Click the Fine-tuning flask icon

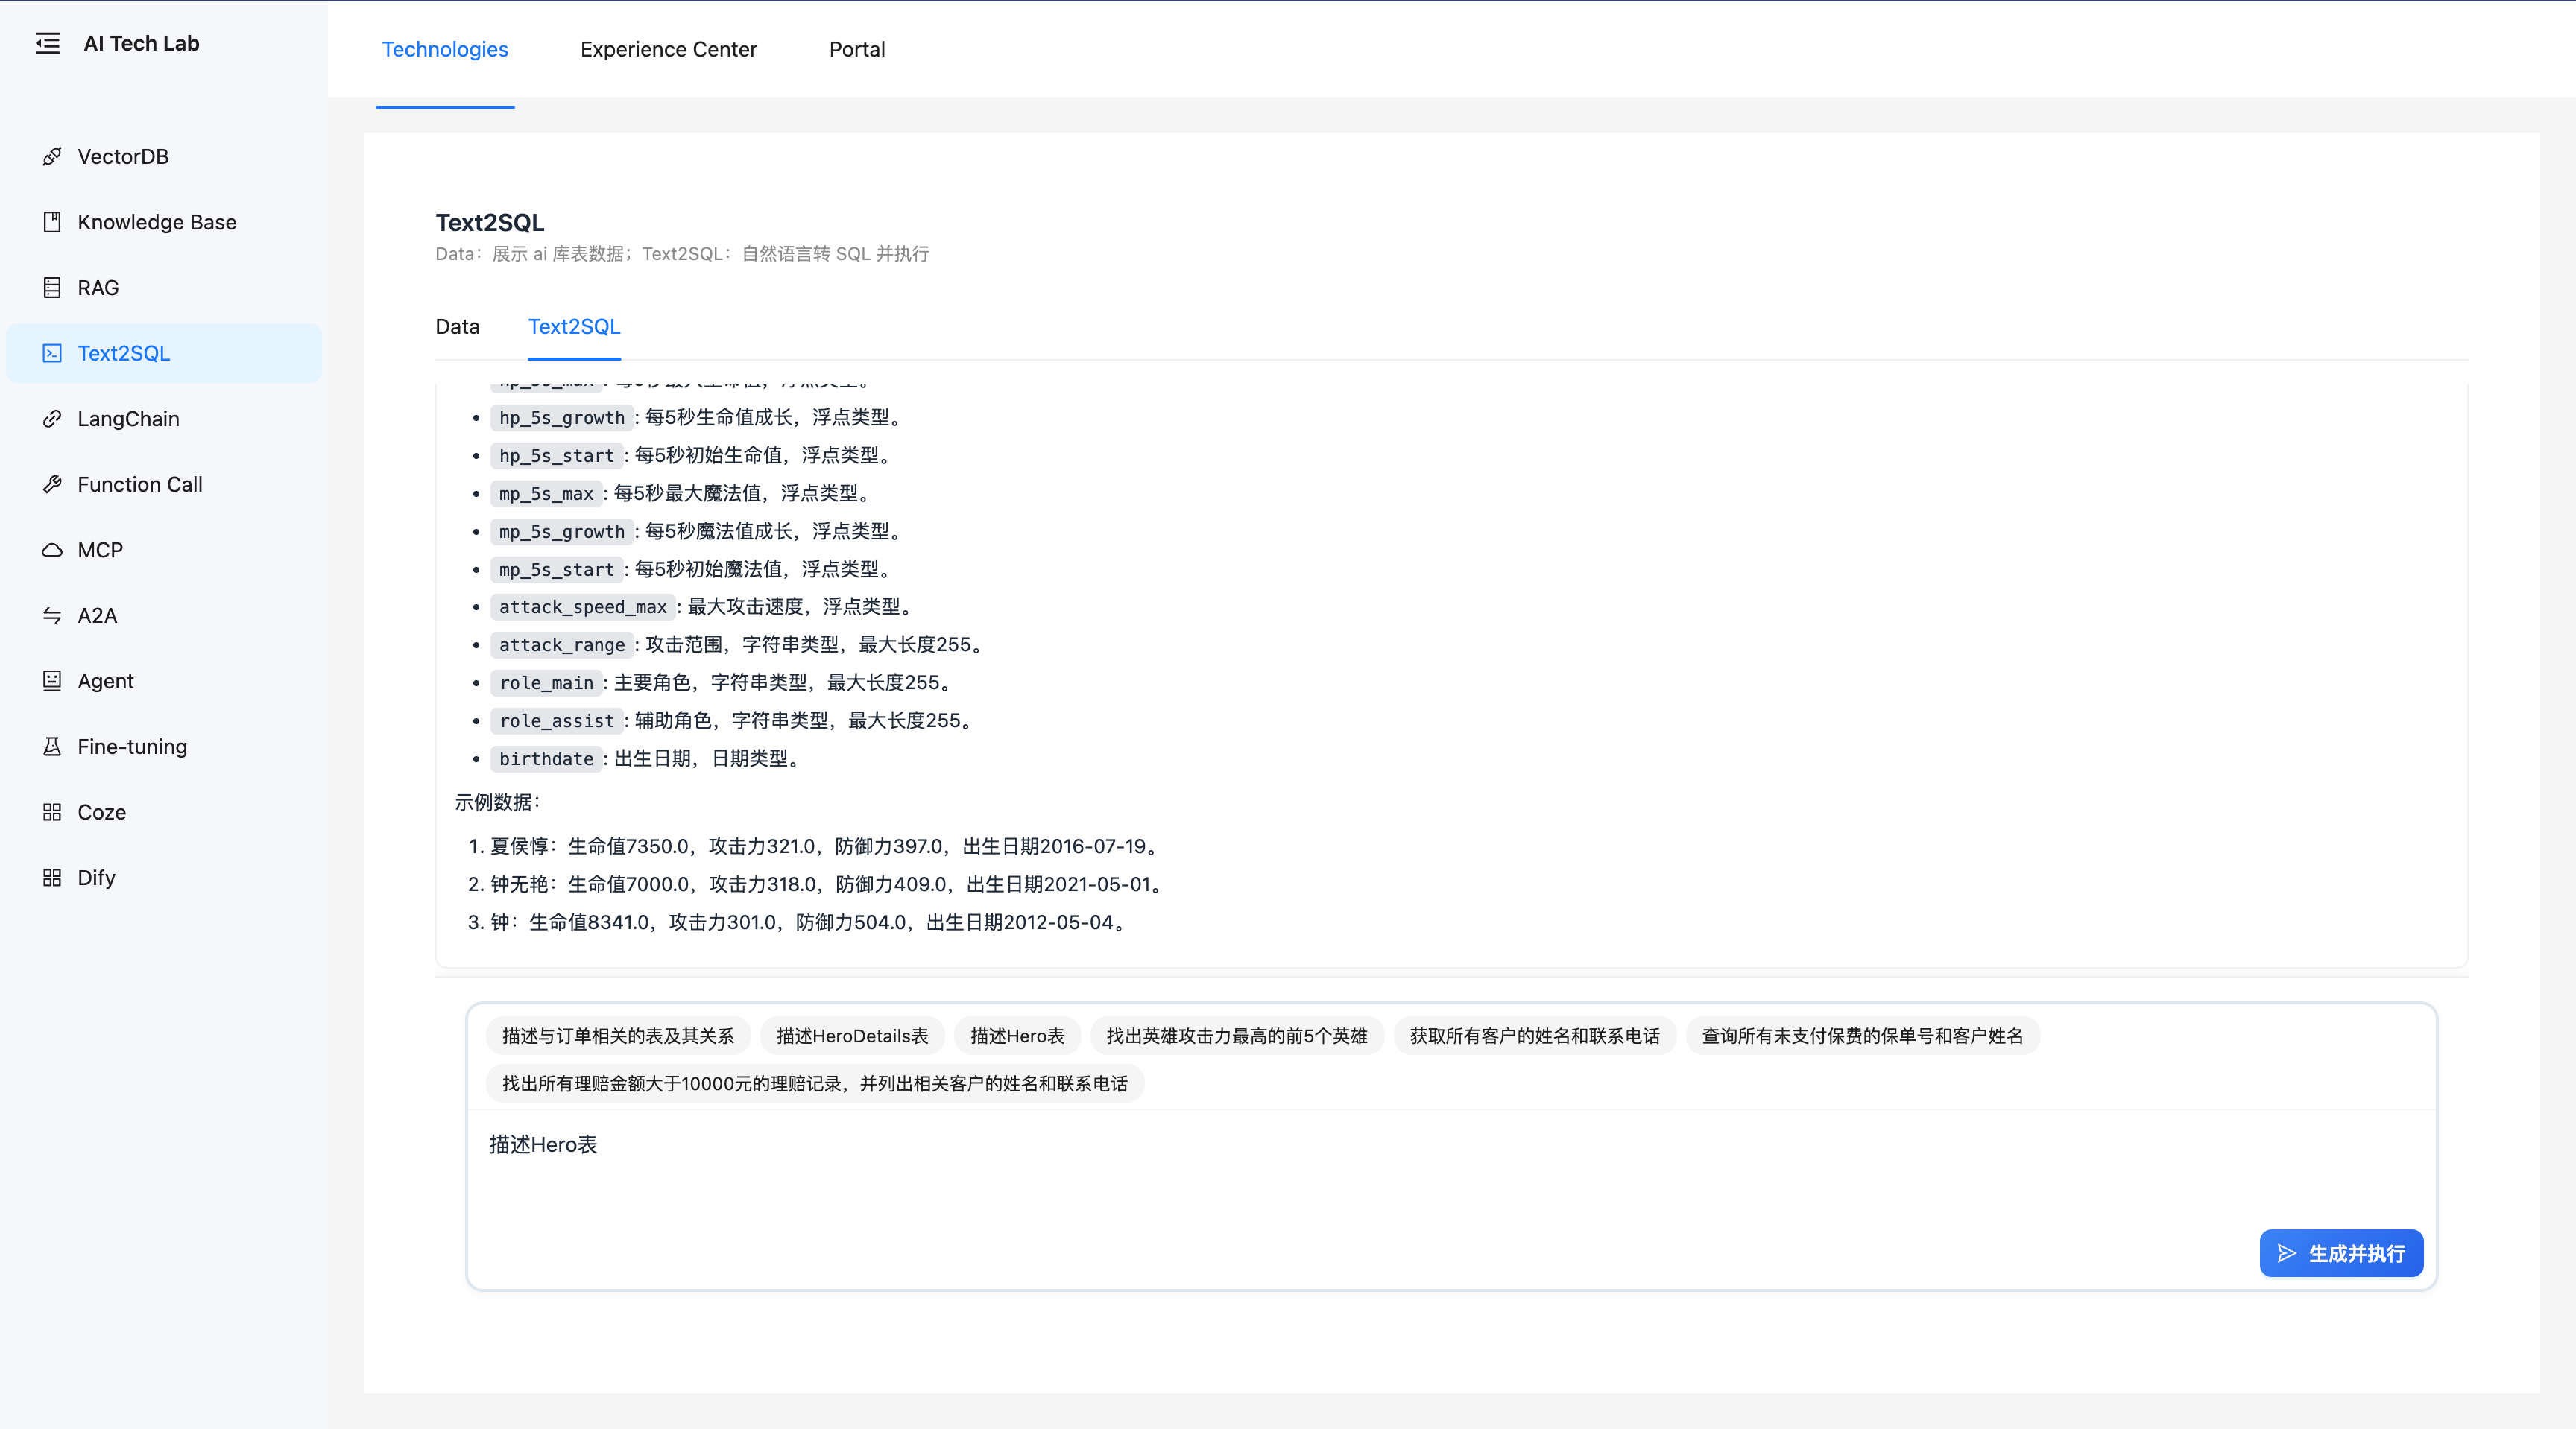[52, 747]
